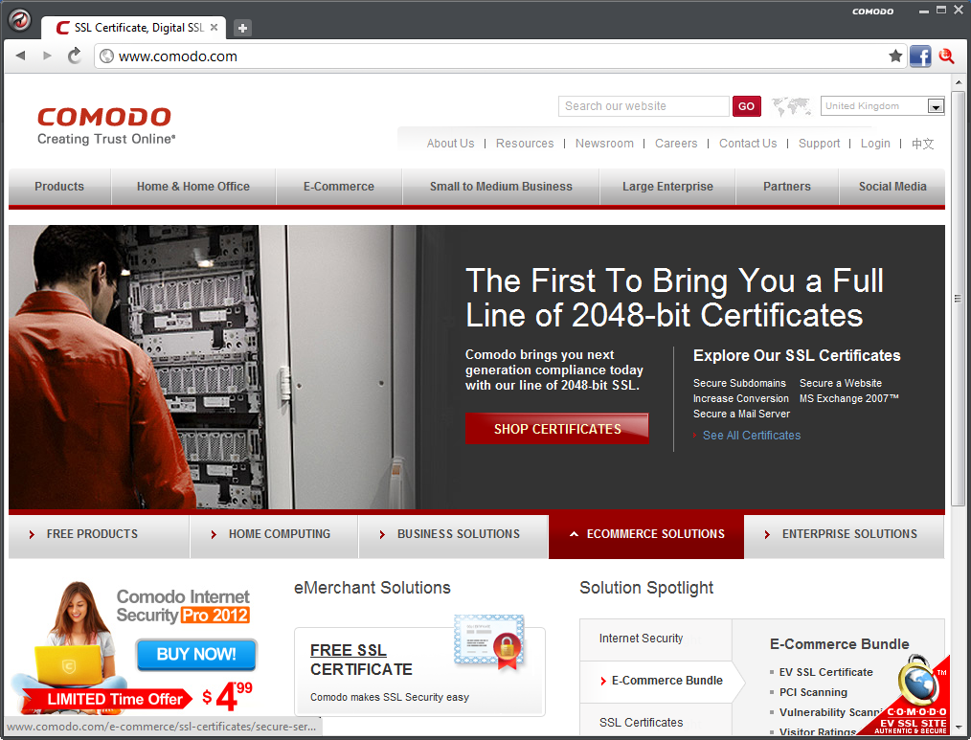
Task: Close the SSL Certificate browser tab
Action: pyautogui.click(x=215, y=27)
